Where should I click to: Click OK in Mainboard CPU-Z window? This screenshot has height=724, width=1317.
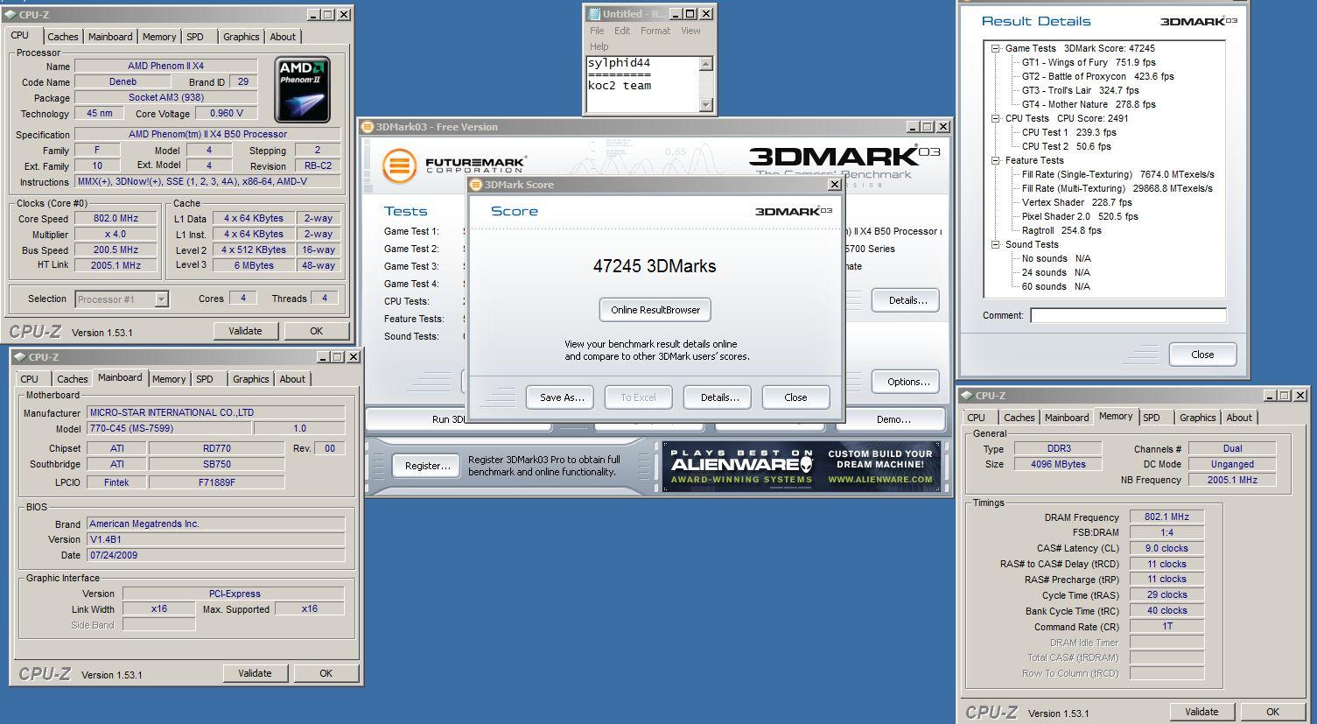pyautogui.click(x=326, y=673)
